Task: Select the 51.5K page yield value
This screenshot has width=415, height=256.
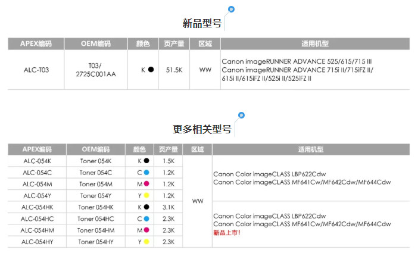Action: 174,70
